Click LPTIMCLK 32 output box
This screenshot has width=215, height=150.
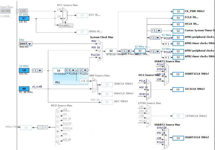(x=178, y=116)
